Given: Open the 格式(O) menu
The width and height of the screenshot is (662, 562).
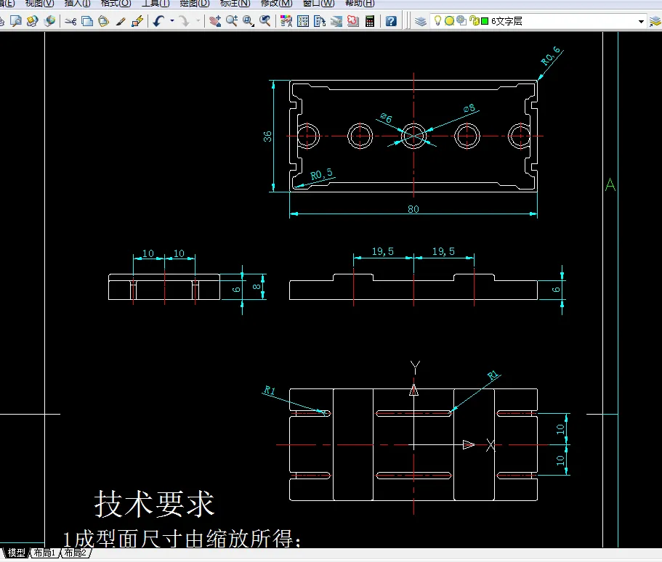Looking at the screenshot, I should pyautogui.click(x=116, y=4).
